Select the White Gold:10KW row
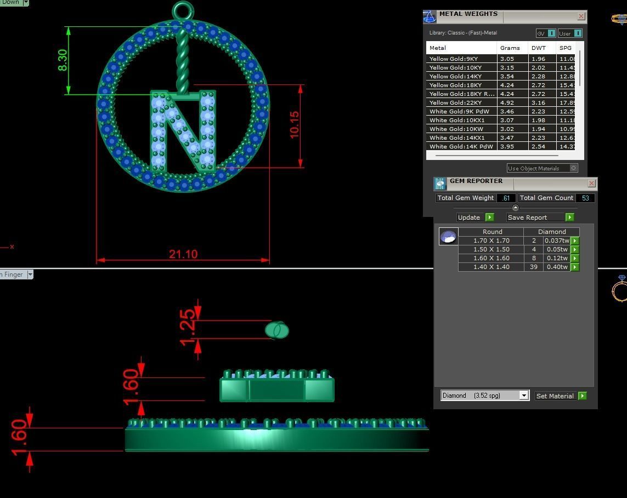 point(501,129)
